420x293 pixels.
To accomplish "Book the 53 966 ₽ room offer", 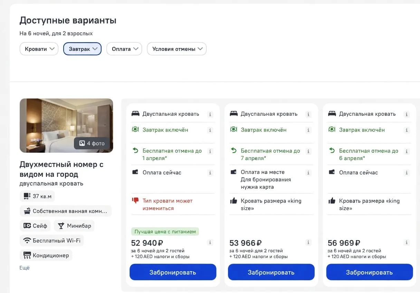I will 271,272.
